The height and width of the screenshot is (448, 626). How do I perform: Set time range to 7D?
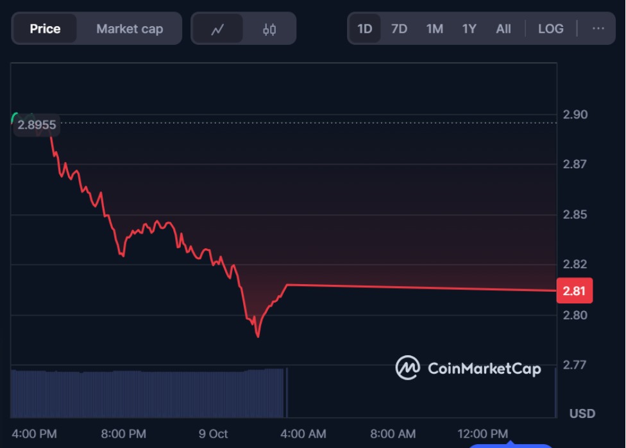[399, 29]
